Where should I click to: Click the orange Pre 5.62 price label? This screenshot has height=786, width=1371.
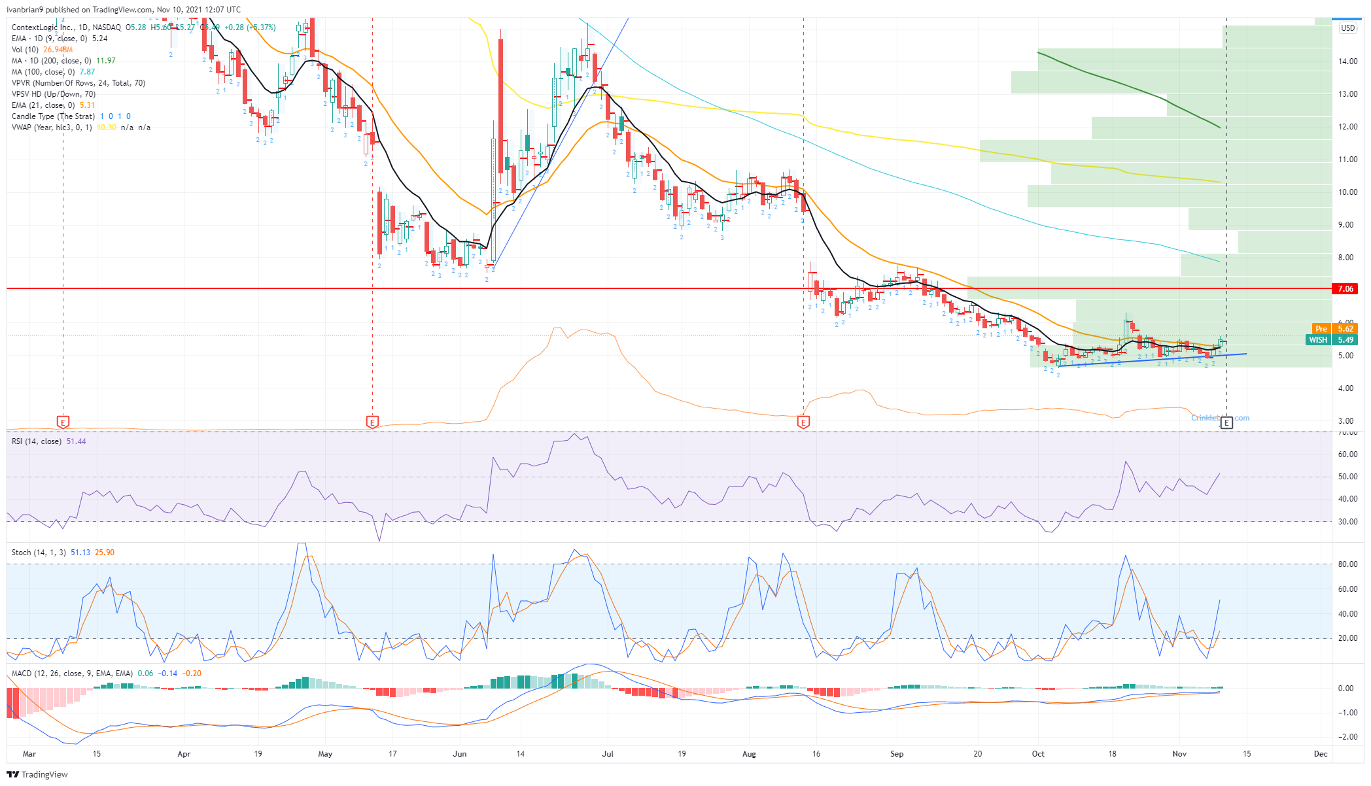[x=1334, y=329]
